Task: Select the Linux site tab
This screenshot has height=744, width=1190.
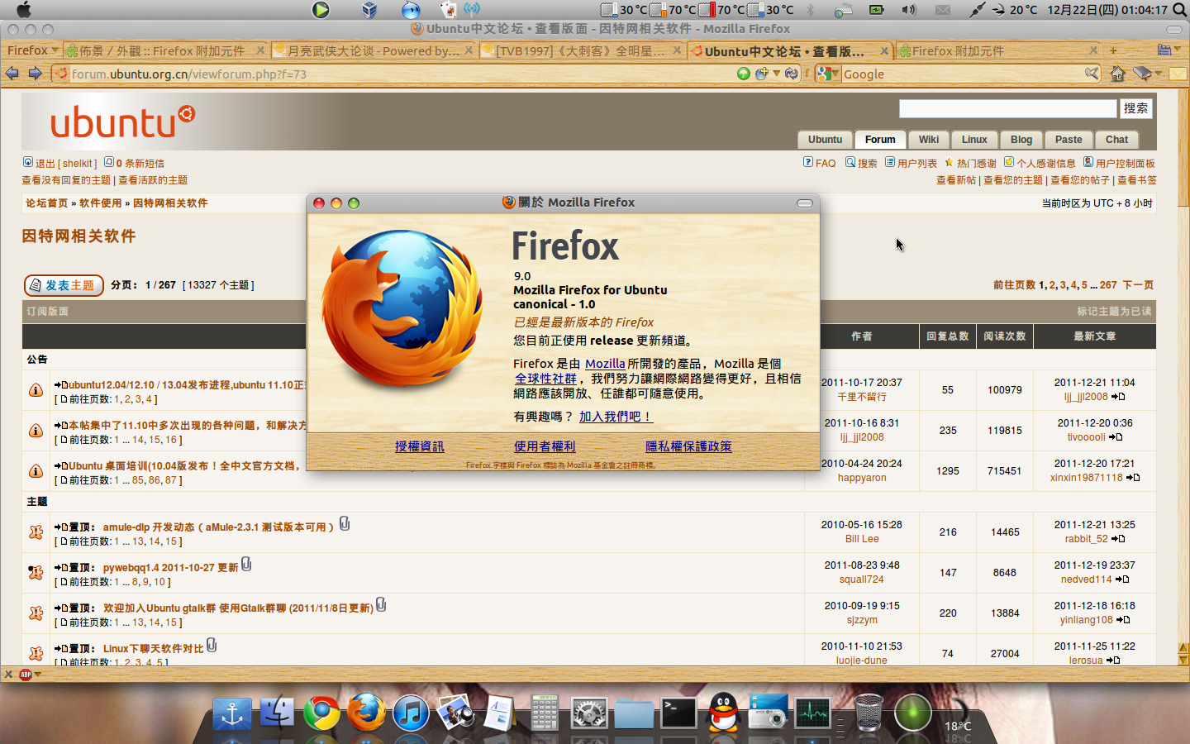Action: [974, 140]
